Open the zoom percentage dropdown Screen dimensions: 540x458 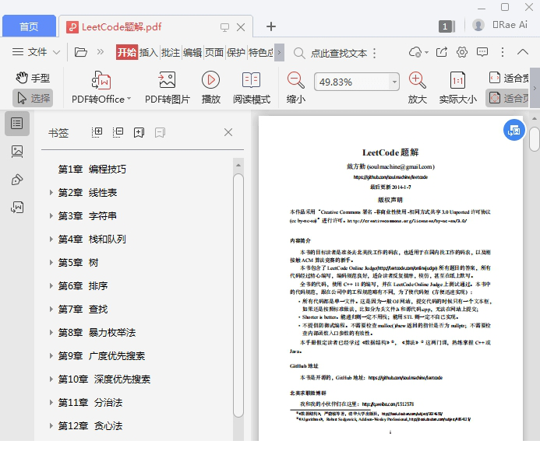point(394,82)
